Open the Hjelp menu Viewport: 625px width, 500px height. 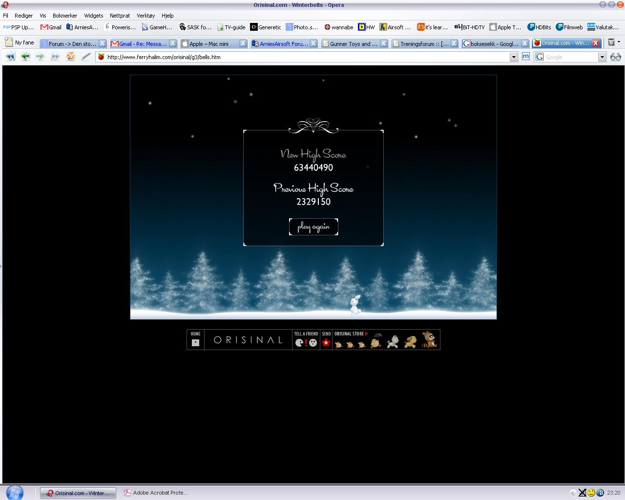[x=167, y=16]
